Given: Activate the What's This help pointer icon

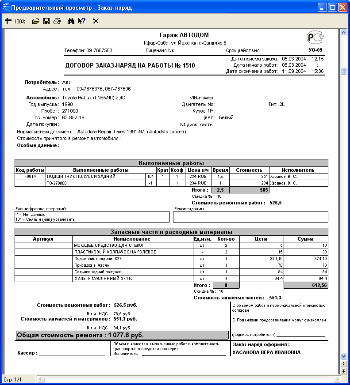Looking at the screenshot, I should pyautogui.click(x=81, y=21).
